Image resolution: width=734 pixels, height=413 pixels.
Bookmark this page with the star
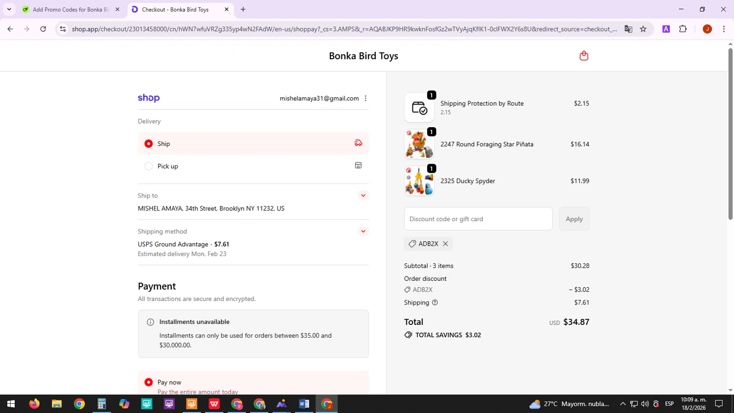tap(643, 29)
